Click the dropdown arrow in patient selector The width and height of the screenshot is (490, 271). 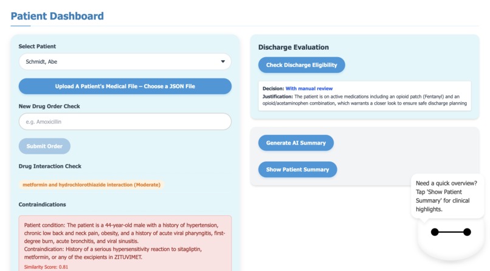223,61
